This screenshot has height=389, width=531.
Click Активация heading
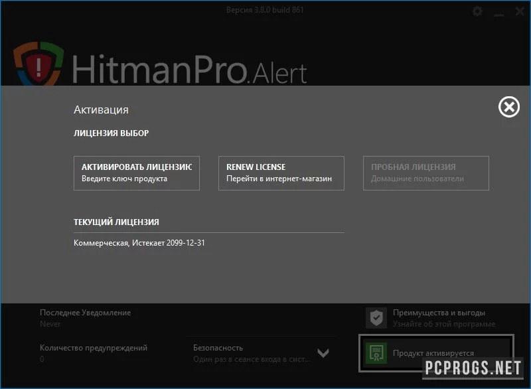tap(101, 110)
